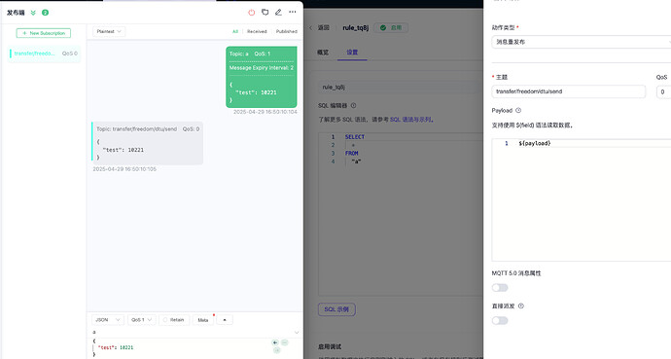
Task: Toggle the 直接派发 switch
Action: 500,320
